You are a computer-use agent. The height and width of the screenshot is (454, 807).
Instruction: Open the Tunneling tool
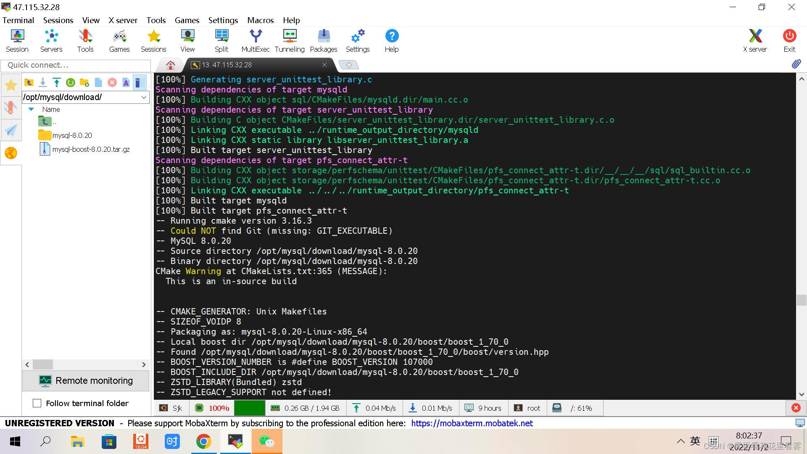[x=290, y=41]
